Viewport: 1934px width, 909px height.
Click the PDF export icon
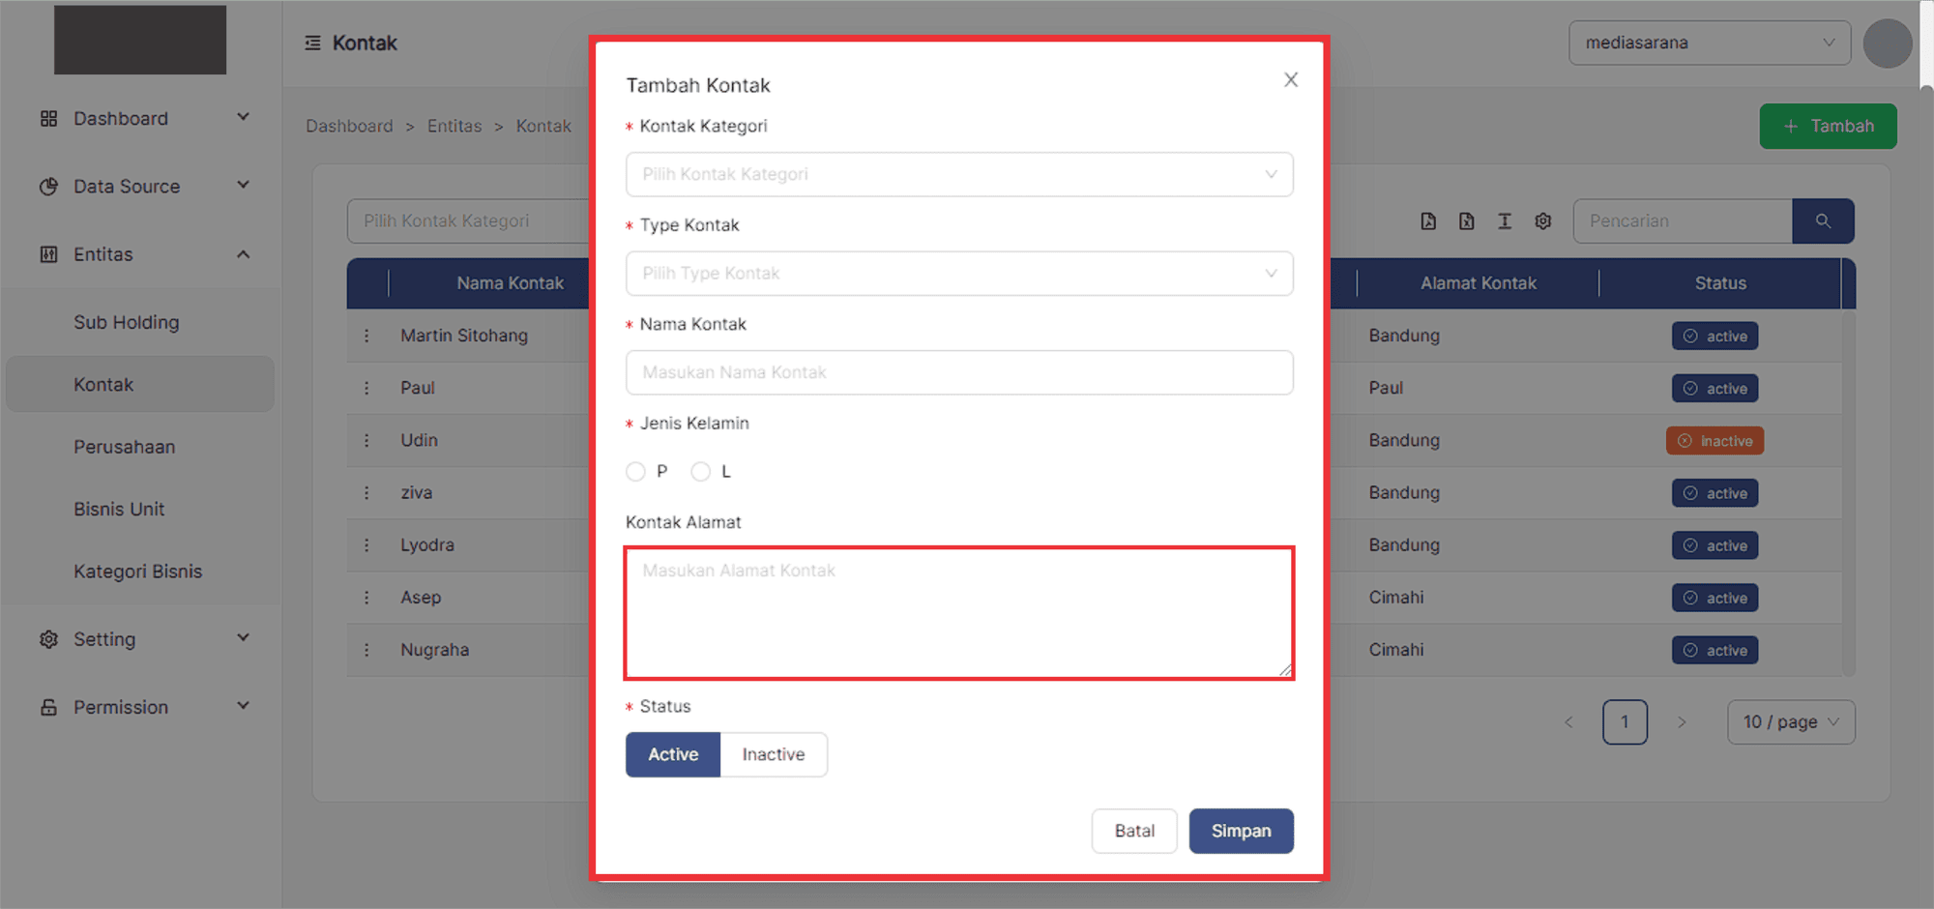click(x=1428, y=220)
